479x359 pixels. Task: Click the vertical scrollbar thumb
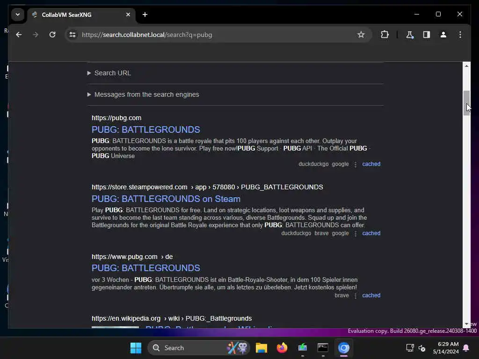pyautogui.click(x=466, y=103)
